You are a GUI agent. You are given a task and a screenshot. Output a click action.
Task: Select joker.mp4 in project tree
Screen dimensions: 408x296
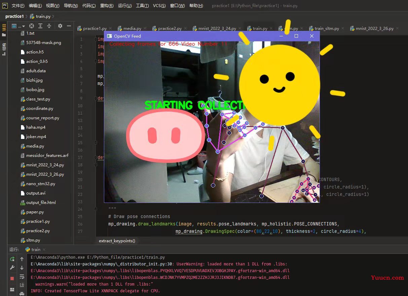[x=36, y=137]
